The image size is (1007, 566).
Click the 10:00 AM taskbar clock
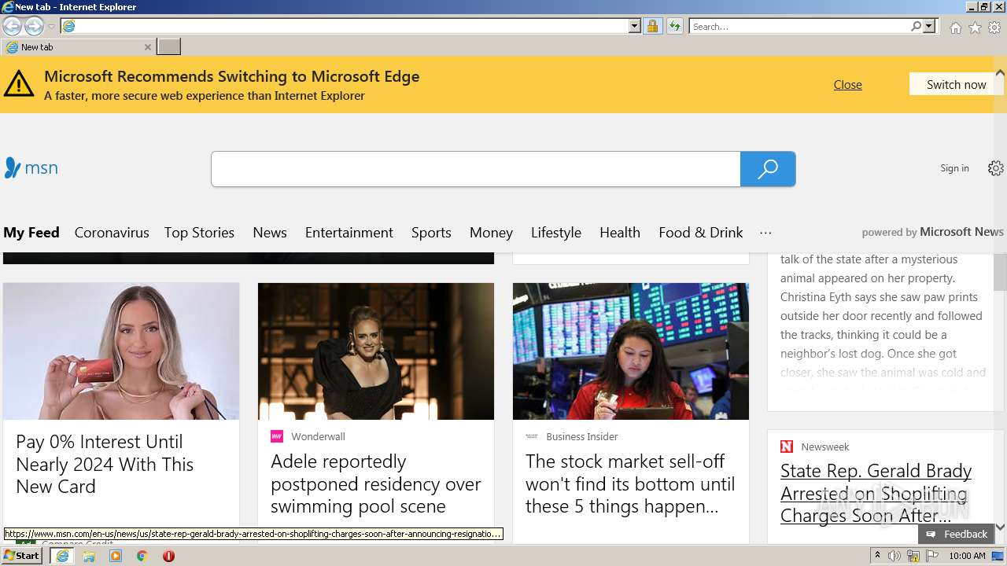[x=967, y=556]
